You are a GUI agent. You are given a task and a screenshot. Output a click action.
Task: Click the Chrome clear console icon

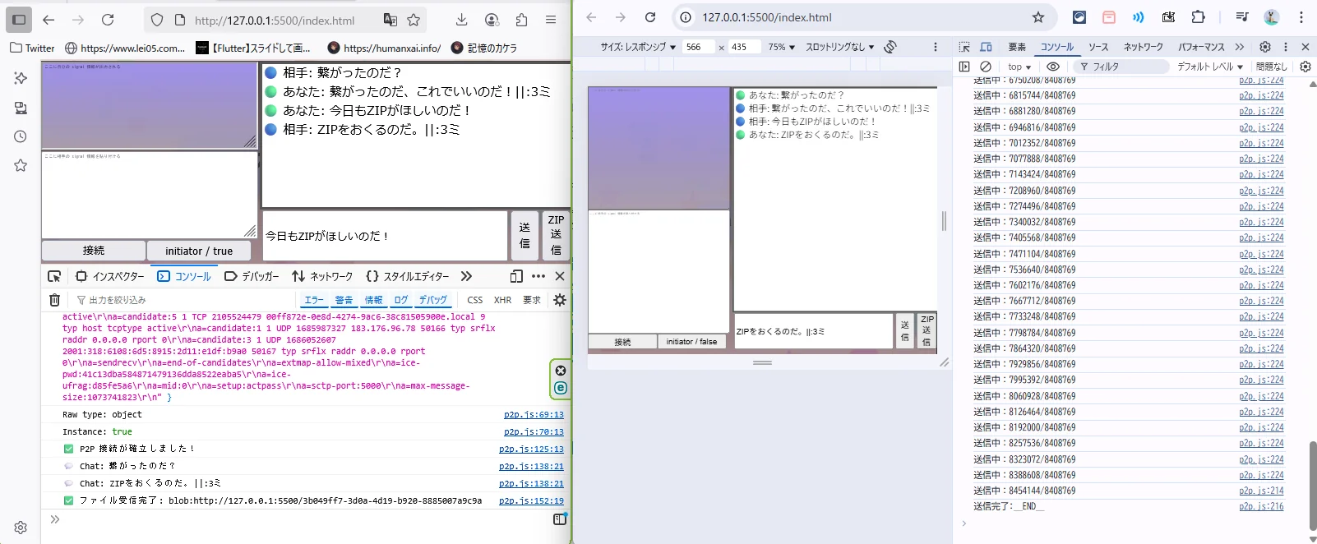pos(986,67)
